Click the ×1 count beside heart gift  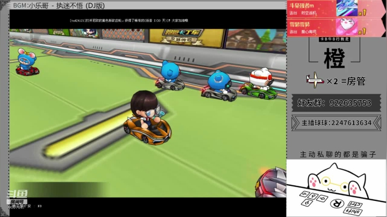coord(362,31)
